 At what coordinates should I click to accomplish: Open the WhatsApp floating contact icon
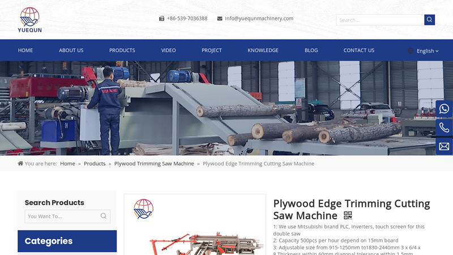444,109
